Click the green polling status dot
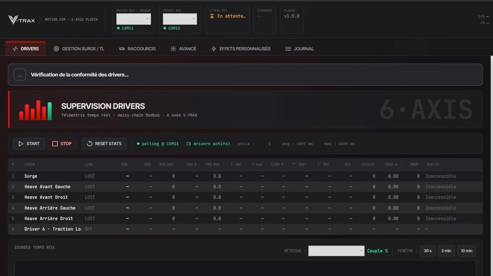Screen dimensions: 493x276 point(139,144)
